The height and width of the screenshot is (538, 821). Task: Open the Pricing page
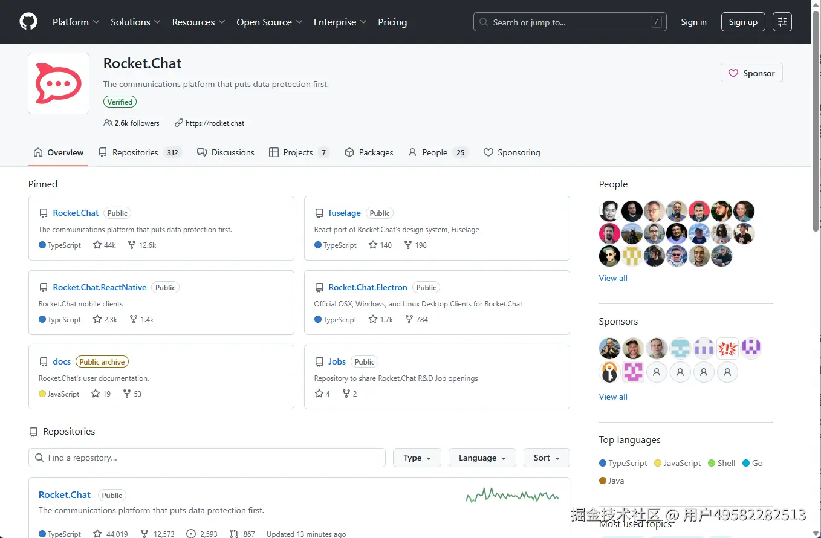click(x=392, y=22)
